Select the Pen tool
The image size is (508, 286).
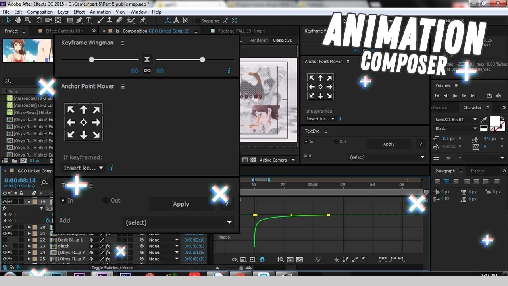pyautogui.click(x=79, y=20)
